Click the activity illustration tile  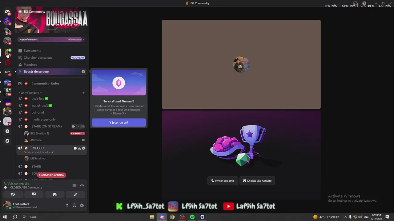(x=241, y=155)
